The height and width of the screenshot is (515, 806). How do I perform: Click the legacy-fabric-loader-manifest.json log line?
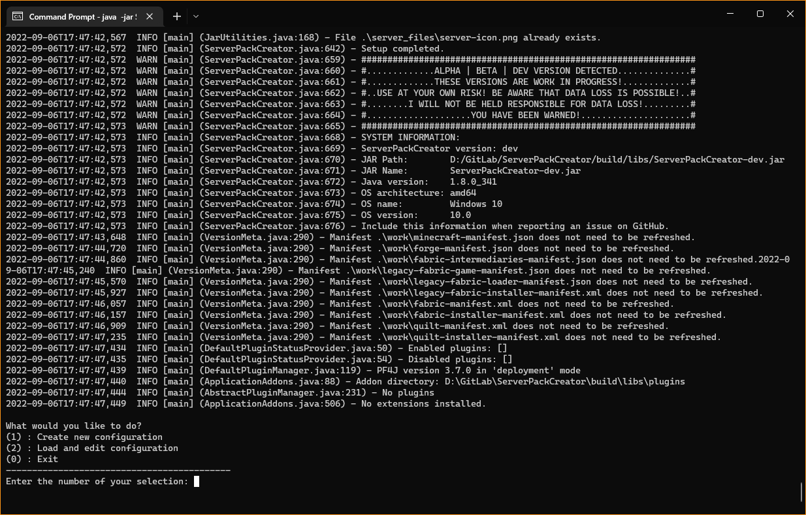[x=379, y=282]
